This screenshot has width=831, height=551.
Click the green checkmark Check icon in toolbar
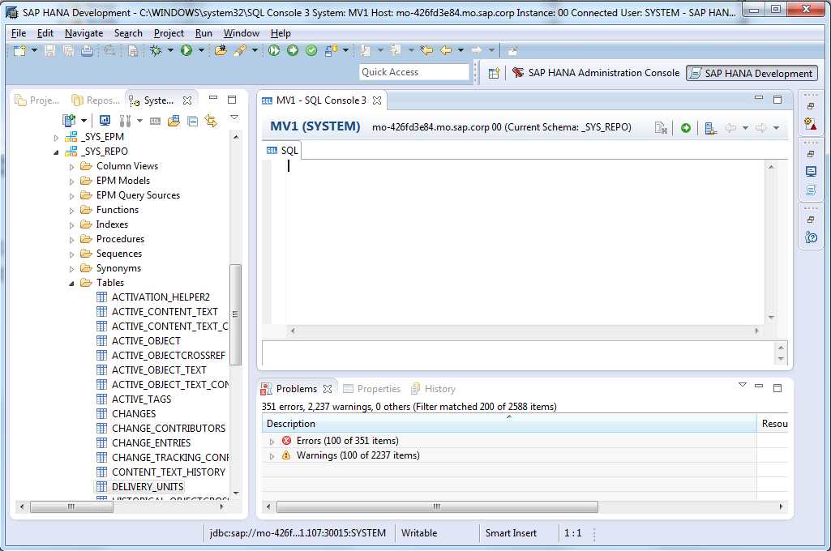[x=311, y=50]
